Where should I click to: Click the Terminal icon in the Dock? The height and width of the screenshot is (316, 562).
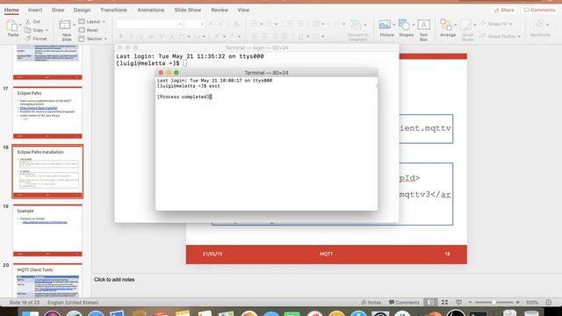[x=478, y=314]
